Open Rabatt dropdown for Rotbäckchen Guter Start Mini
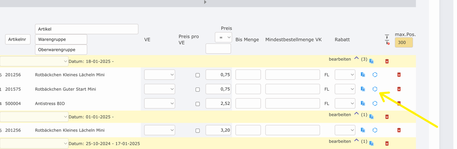Screen dimensions: 457x149 [345, 89]
